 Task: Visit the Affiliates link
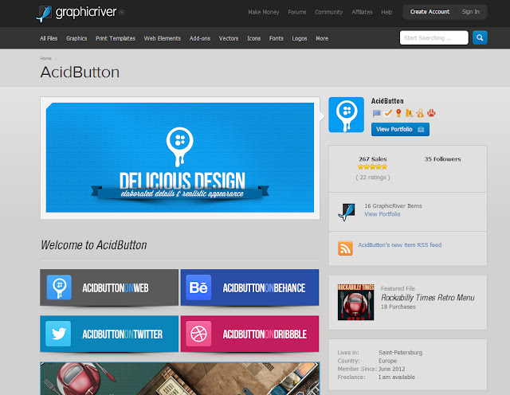point(362,12)
